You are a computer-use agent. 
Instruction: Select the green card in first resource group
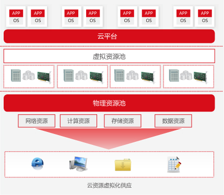point(44,77)
